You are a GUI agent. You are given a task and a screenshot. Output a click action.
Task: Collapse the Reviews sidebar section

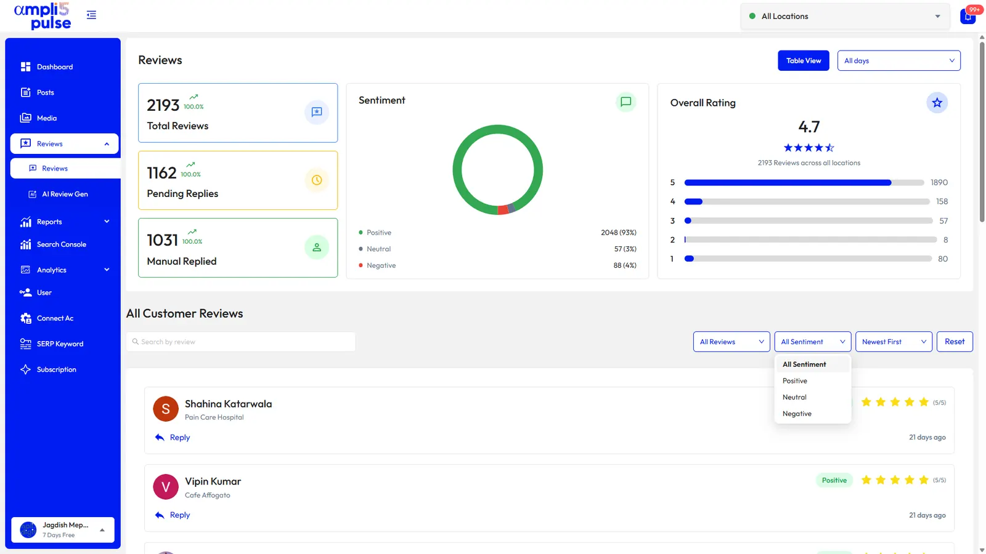pyautogui.click(x=65, y=143)
